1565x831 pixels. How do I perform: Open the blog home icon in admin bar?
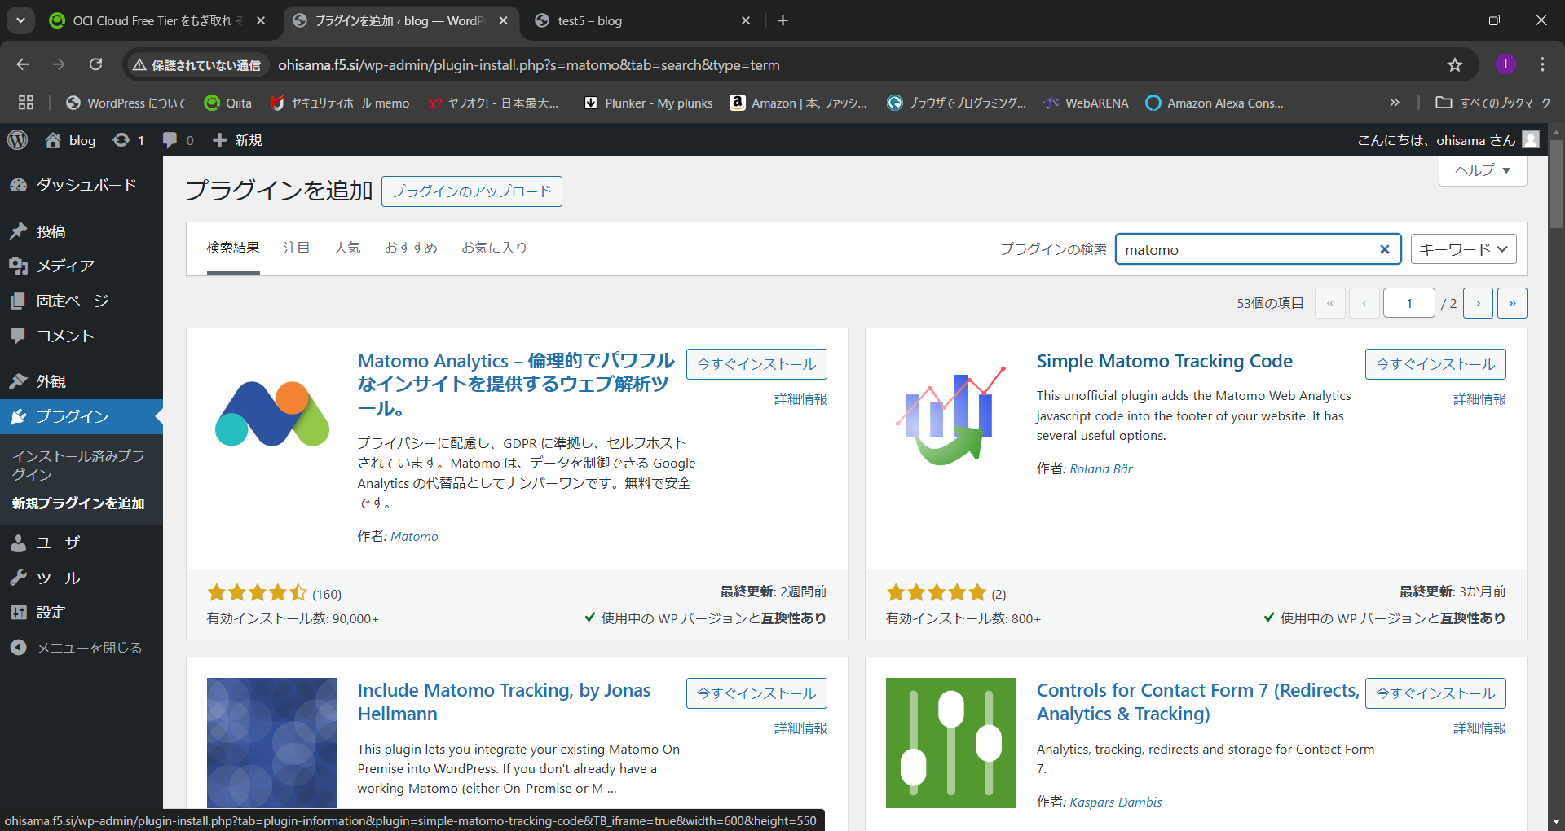click(x=70, y=140)
